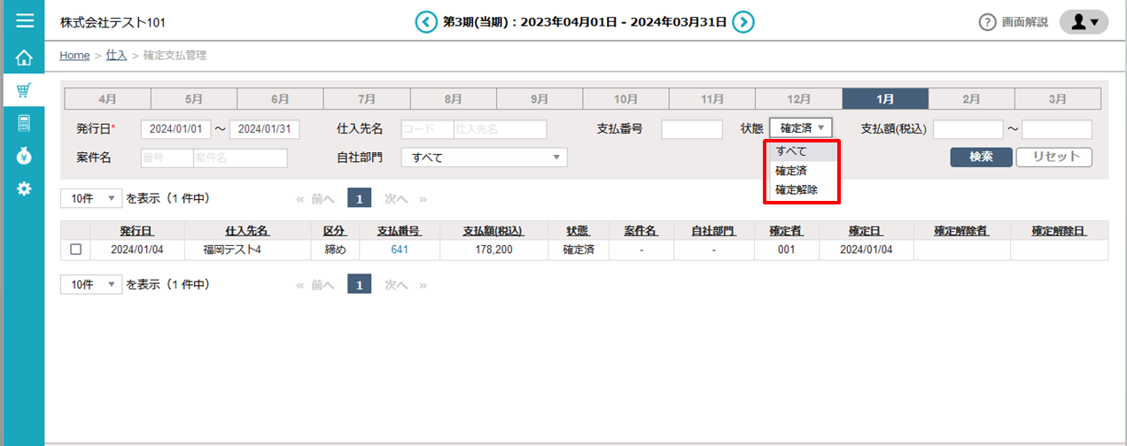Image resolution: width=1127 pixels, height=446 pixels.
Task: Expand the user account dropdown
Action: tap(1084, 22)
